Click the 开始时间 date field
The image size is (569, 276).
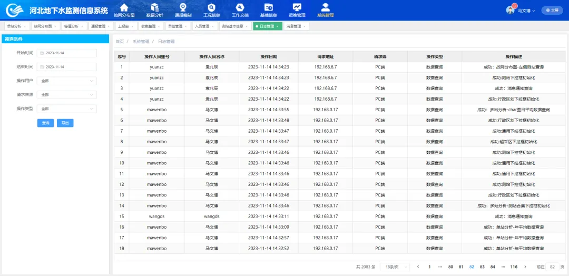pos(67,53)
